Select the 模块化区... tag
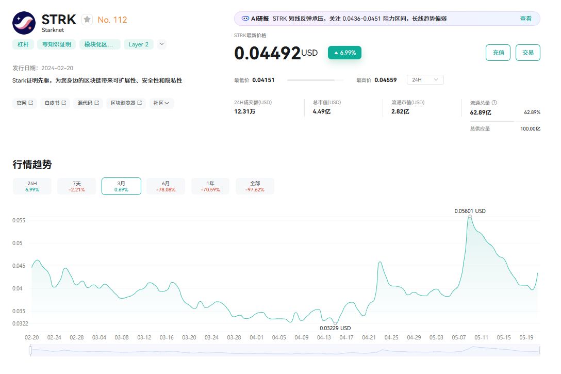Image resolution: width=561 pixels, height=374 pixels. click(x=100, y=44)
